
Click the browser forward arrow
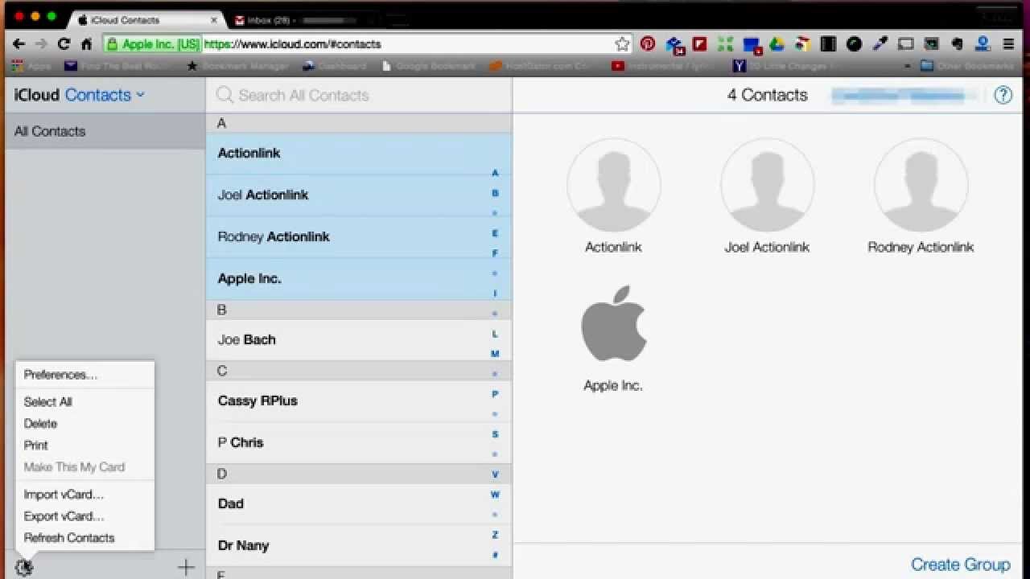coord(41,44)
